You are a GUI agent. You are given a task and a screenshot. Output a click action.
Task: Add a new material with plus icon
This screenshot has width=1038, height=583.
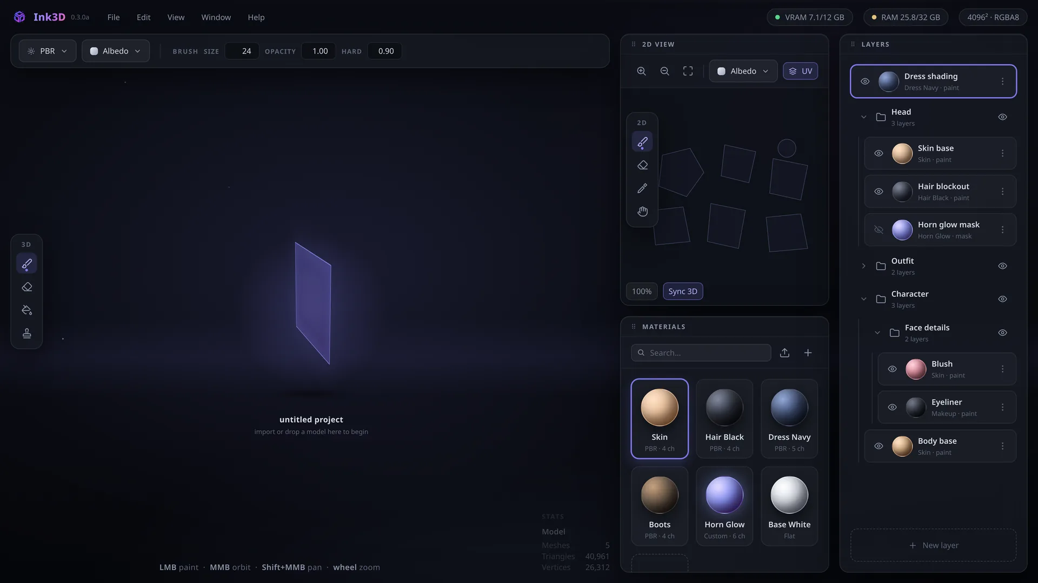coord(808,353)
